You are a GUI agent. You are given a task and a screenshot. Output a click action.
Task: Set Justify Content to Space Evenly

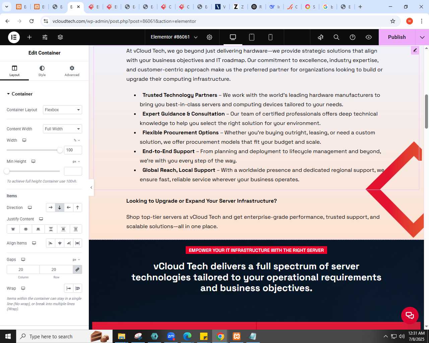coord(76,229)
